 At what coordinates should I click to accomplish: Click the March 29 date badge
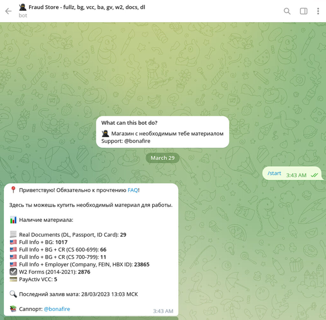163,158
